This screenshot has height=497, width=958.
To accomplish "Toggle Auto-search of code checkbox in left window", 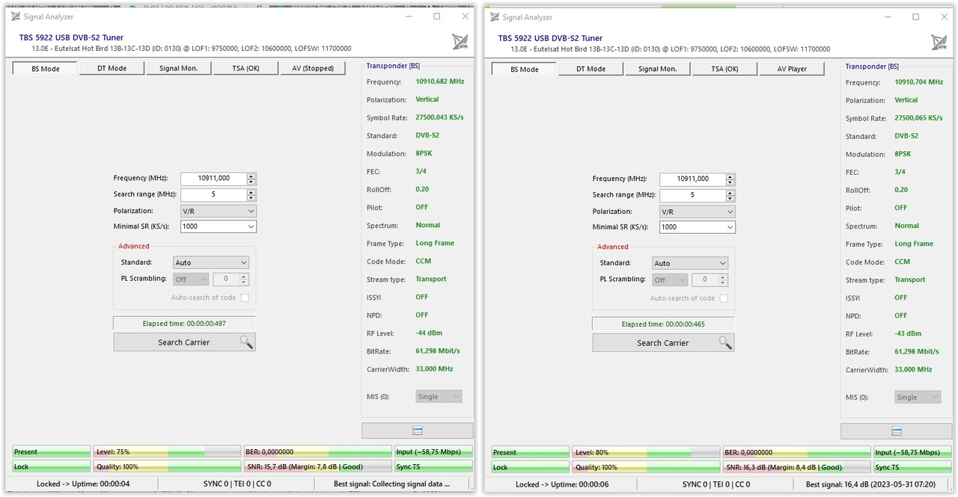I will (244, 297).
